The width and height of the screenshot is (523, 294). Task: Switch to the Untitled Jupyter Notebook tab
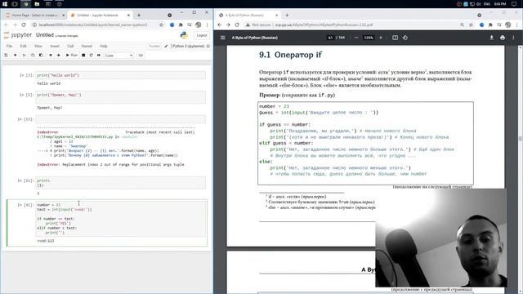click(x=100, y=16)
